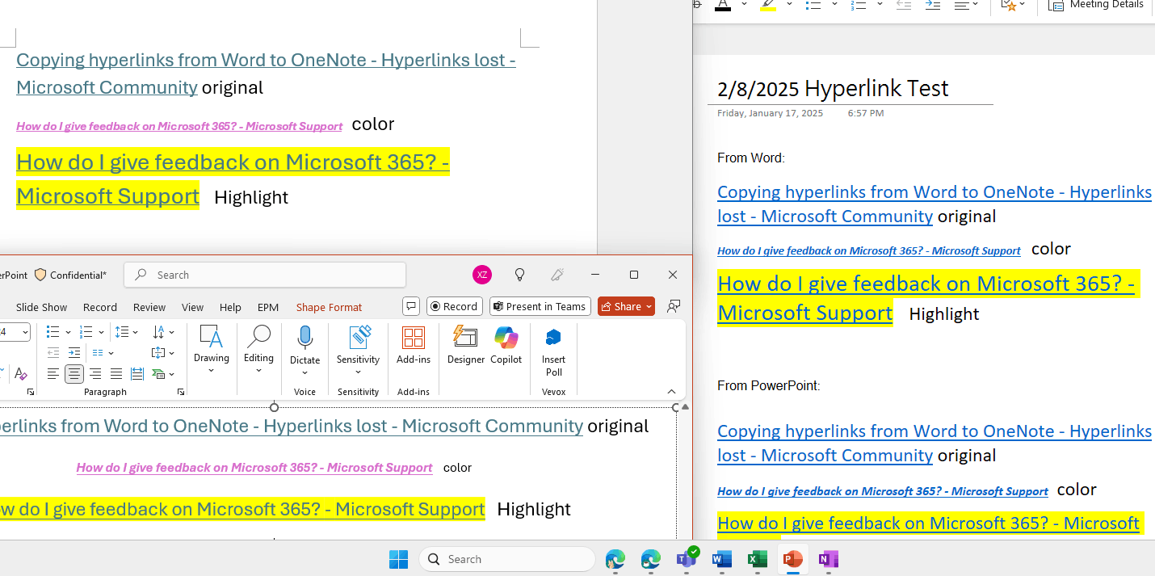Open the Review tab

click(149, 307)
